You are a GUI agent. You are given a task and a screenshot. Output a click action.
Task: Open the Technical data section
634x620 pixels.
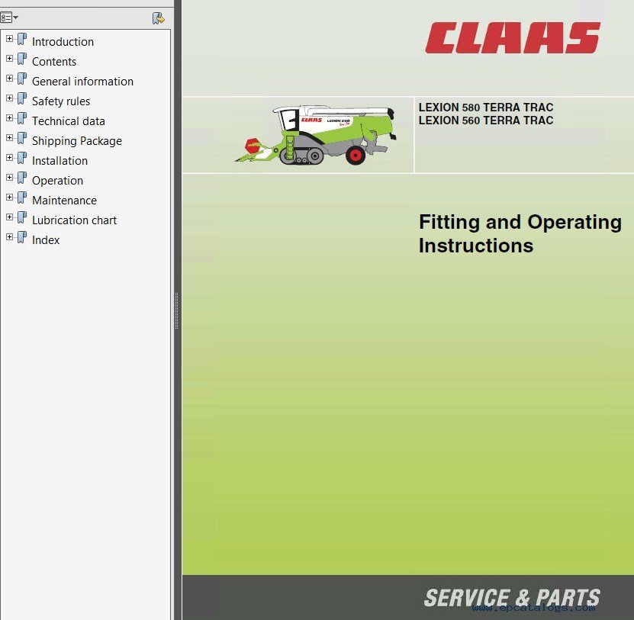point(69,120)
